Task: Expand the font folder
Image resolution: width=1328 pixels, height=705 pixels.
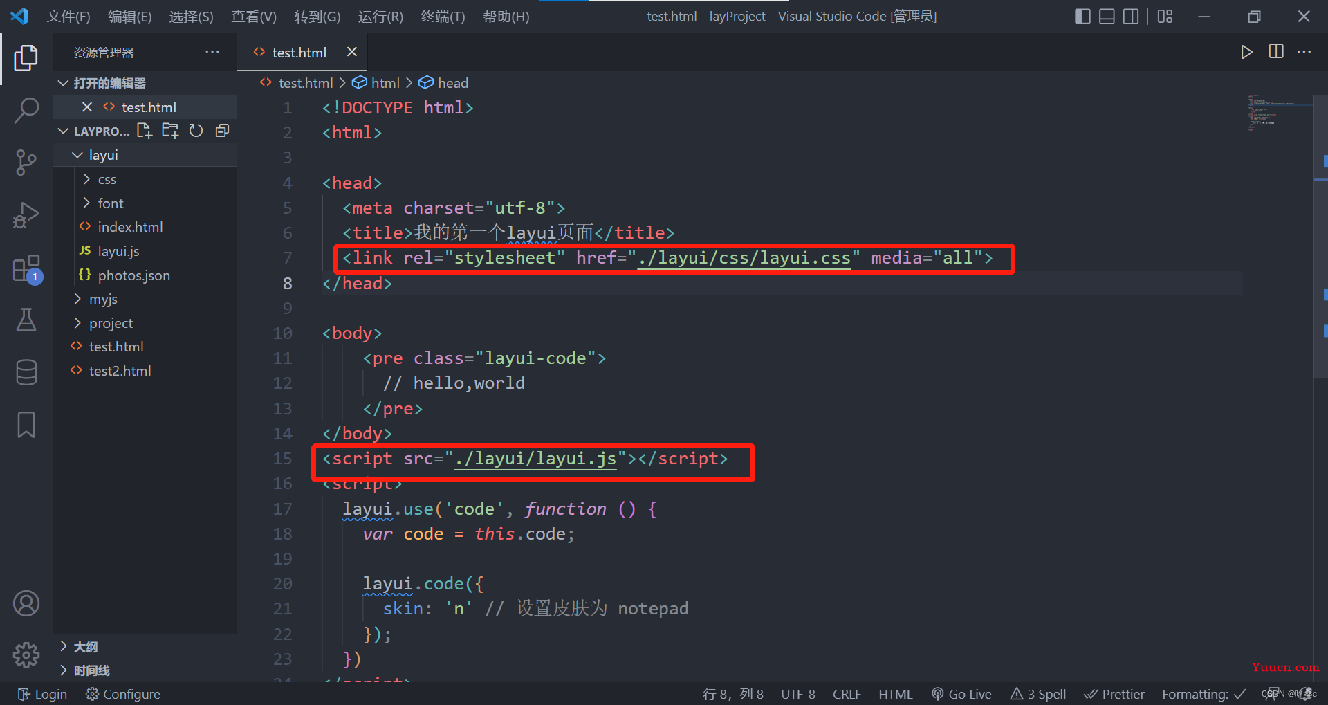Action: pyautogui.click(x=145, y=203)
